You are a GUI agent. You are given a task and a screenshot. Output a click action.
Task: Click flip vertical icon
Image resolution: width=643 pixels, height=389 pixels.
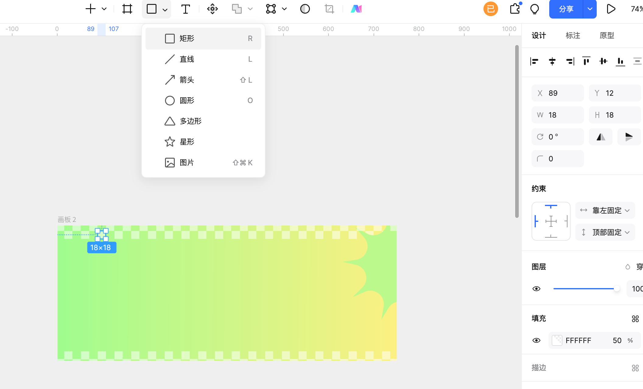coord(629,137)
